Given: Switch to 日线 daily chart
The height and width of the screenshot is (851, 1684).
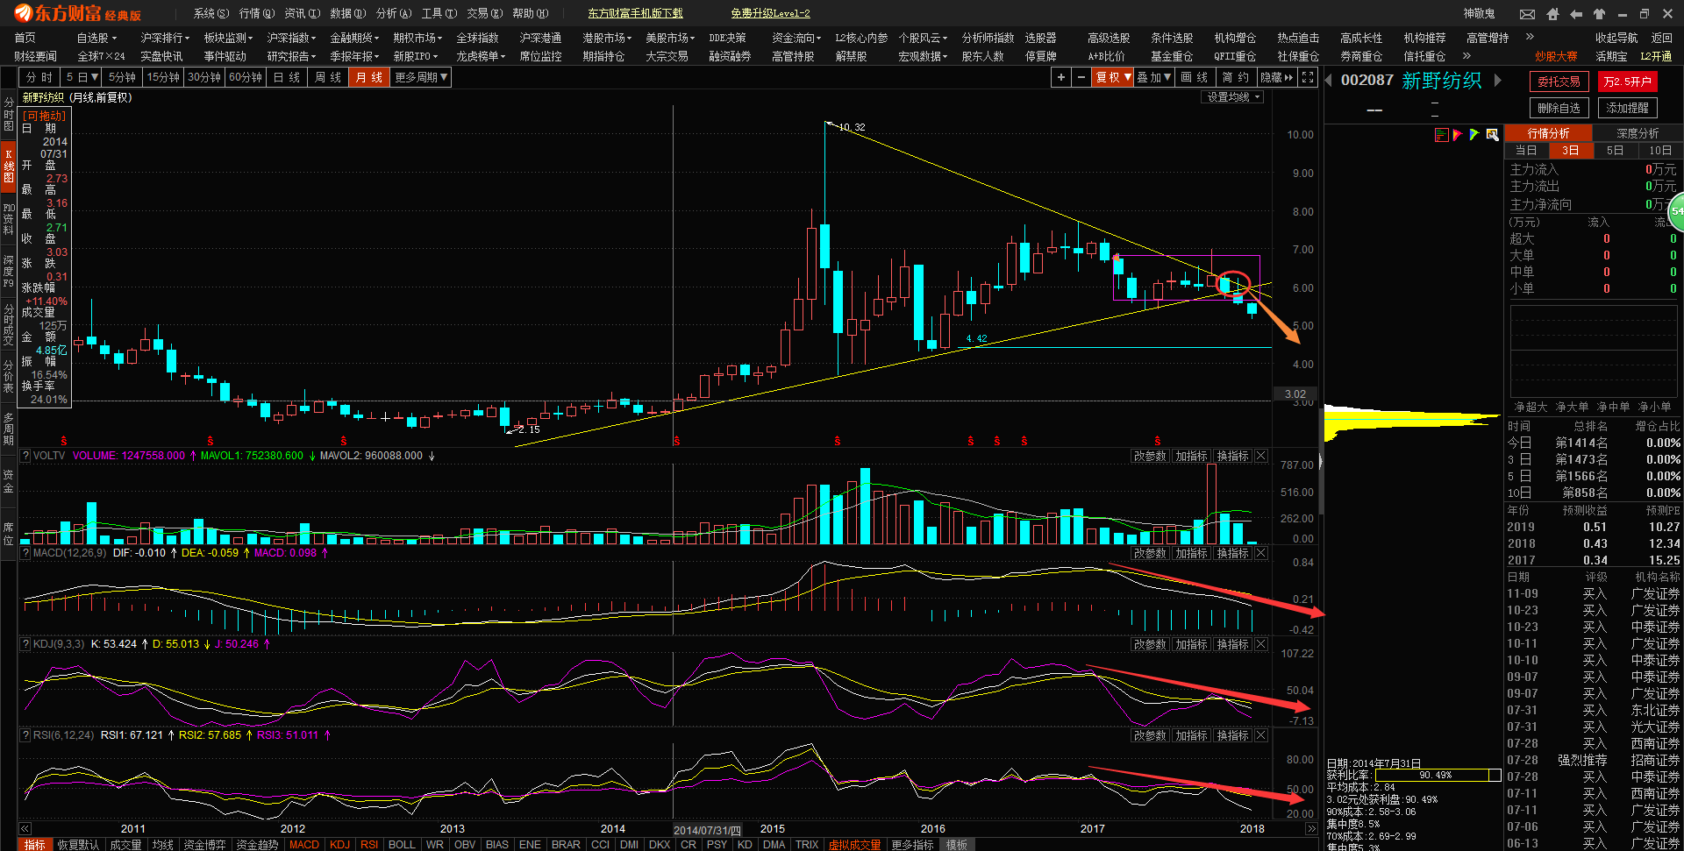Looking at the screenshot, I should [x=286, y=77].
